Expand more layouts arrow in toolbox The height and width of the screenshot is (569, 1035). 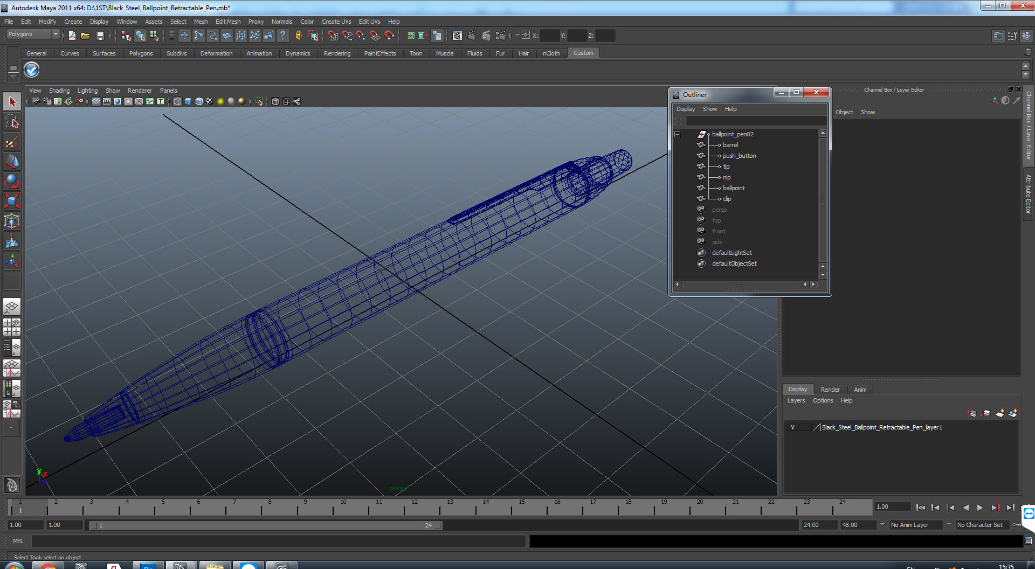(x=11, y=428)
